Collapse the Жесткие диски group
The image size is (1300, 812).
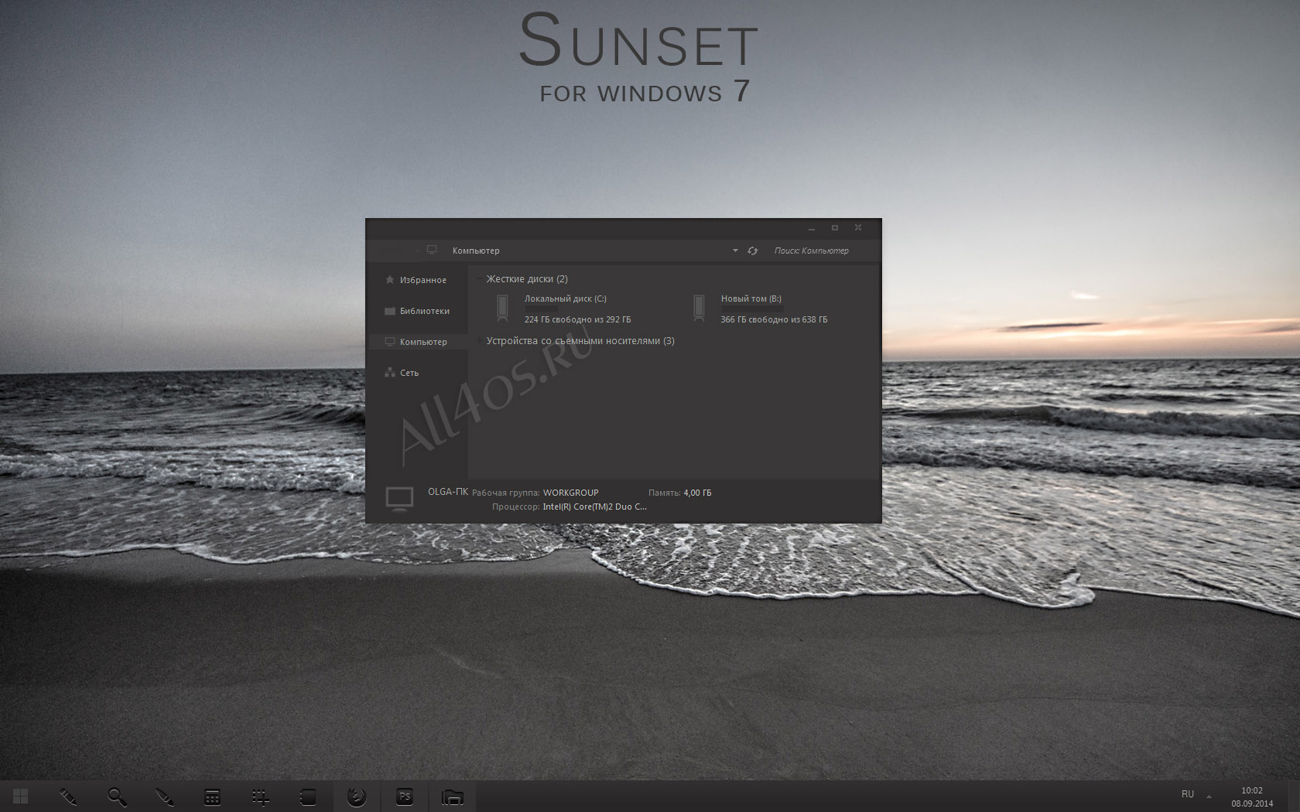point(481,279)
